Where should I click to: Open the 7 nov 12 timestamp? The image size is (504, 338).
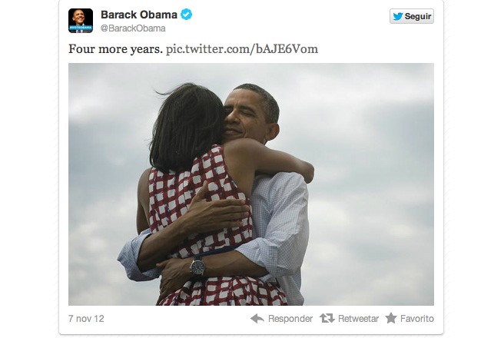tap(86, 319)
